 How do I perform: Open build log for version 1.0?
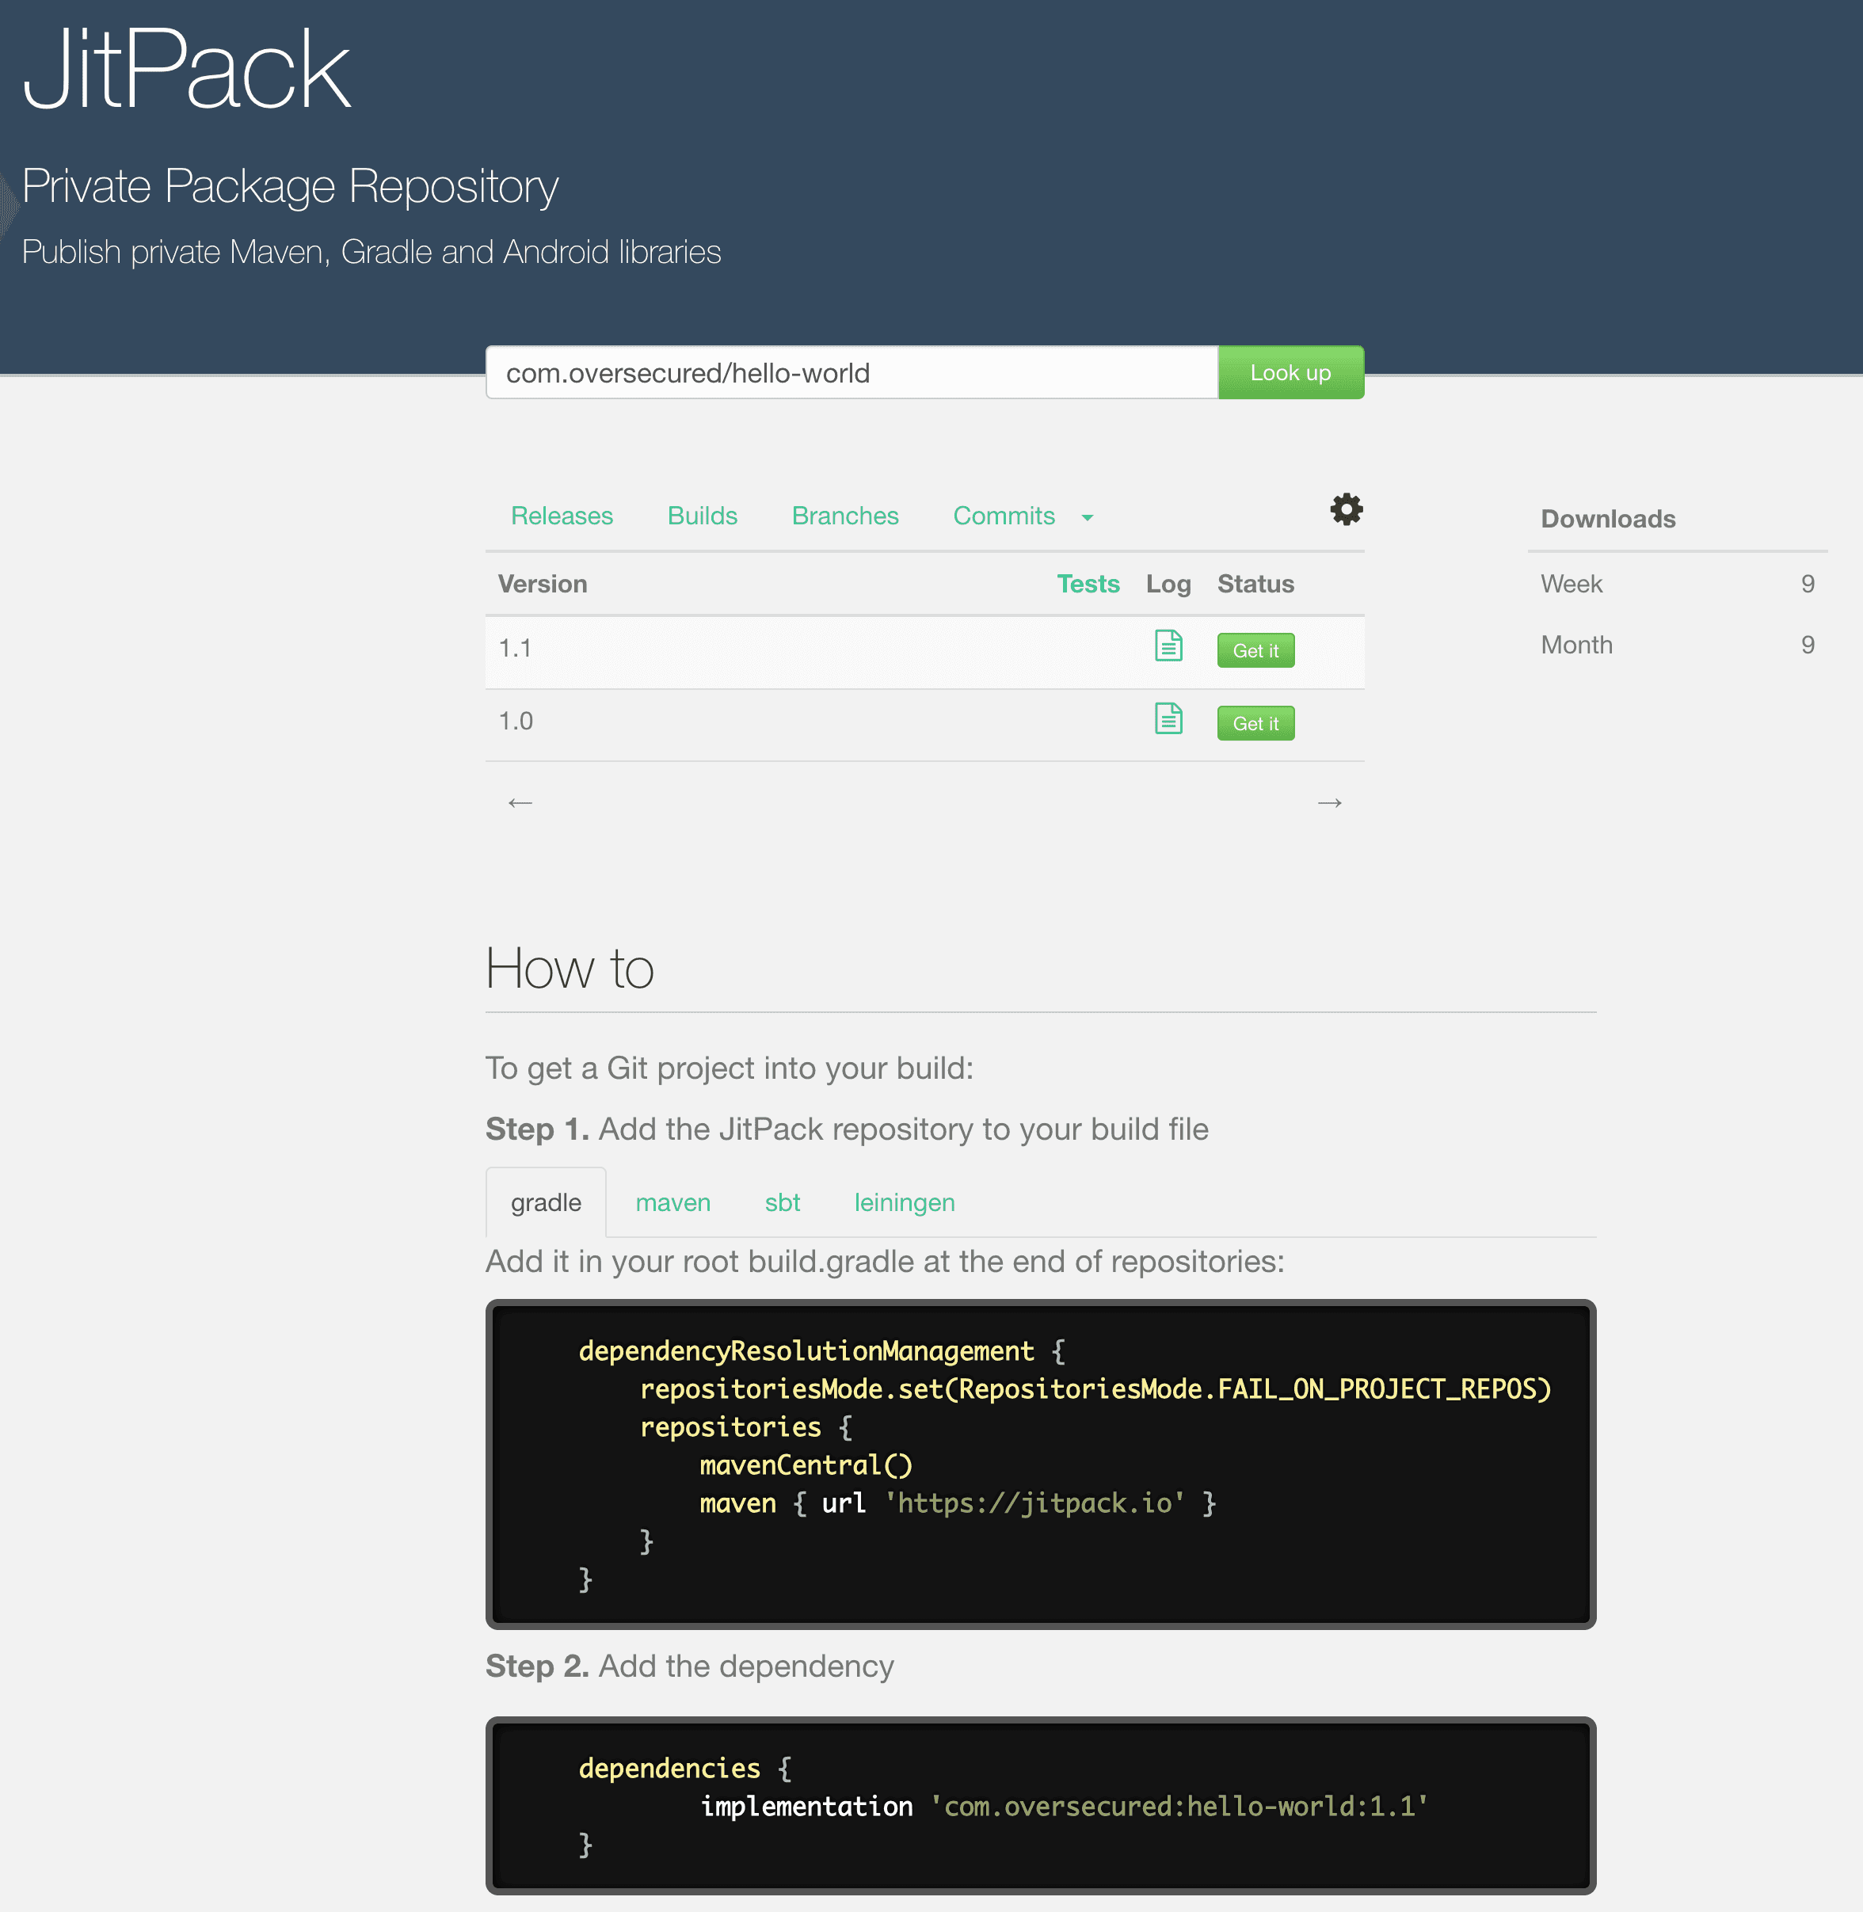(1168, 719)
